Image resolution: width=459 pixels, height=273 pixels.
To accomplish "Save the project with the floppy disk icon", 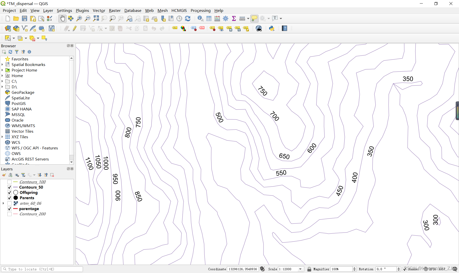I will [x=24, y=18].
